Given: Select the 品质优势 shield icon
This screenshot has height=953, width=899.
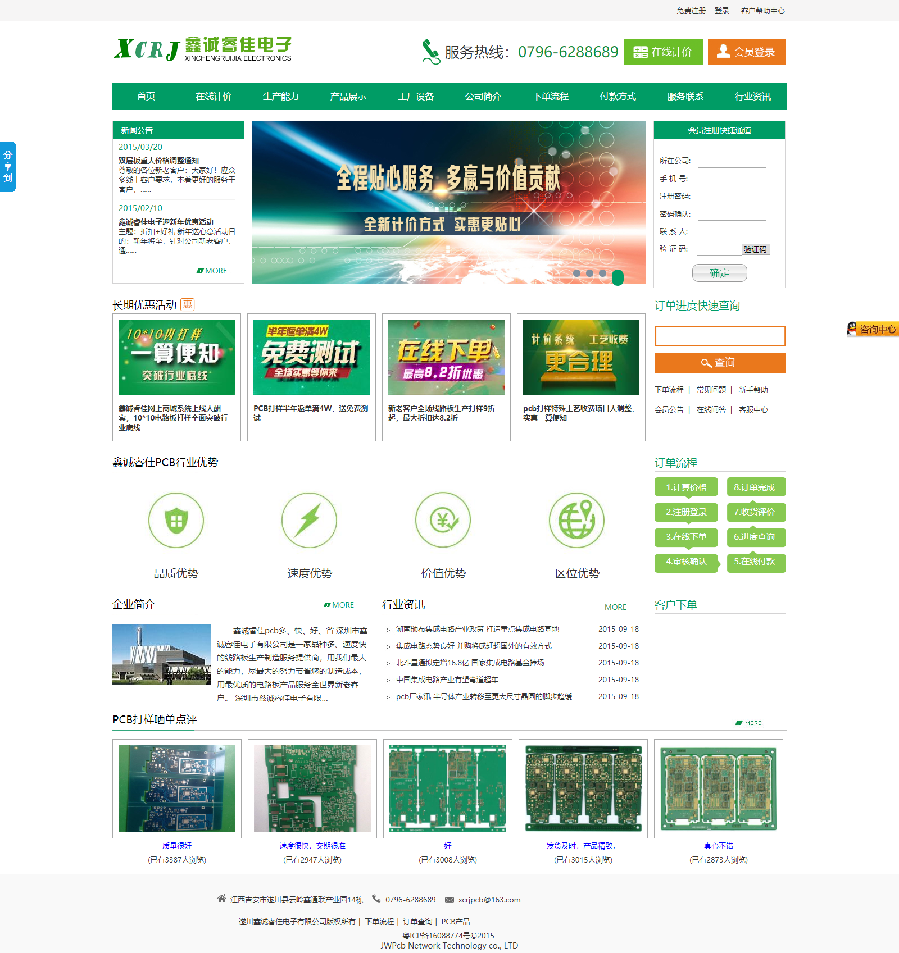Looking at the screenshot, I should click(176, 521).
